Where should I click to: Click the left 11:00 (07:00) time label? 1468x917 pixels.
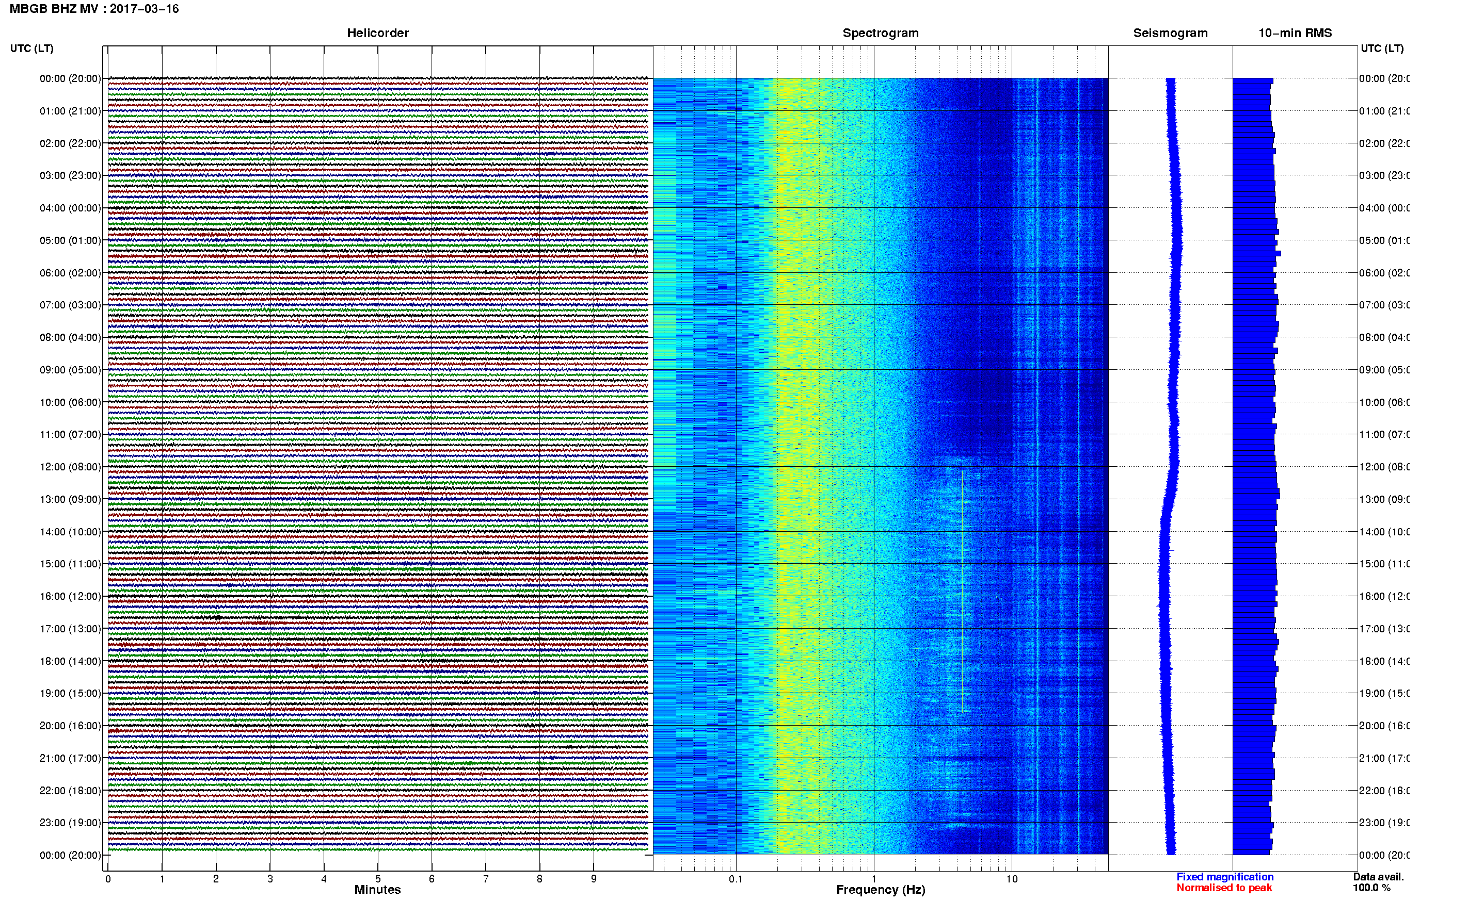[70, 434]
